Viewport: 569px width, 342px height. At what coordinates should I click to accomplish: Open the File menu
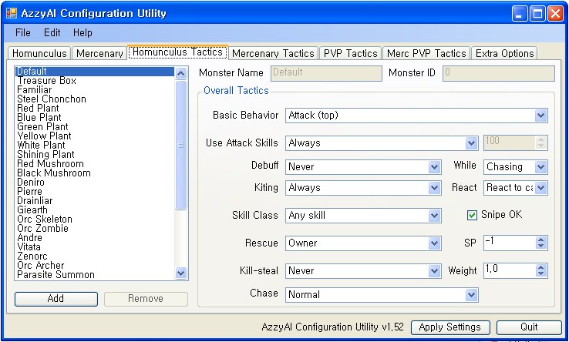[23, 33]
